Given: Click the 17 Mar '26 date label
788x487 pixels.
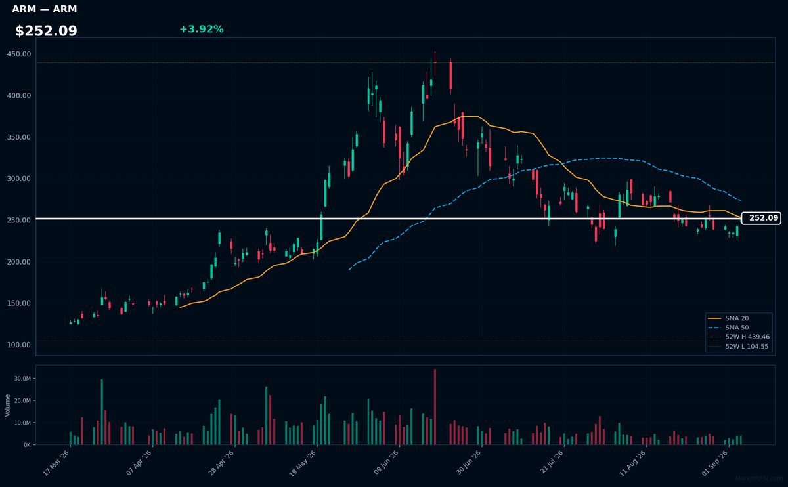Looking at the screenshot, I should (x=56, y=463).
